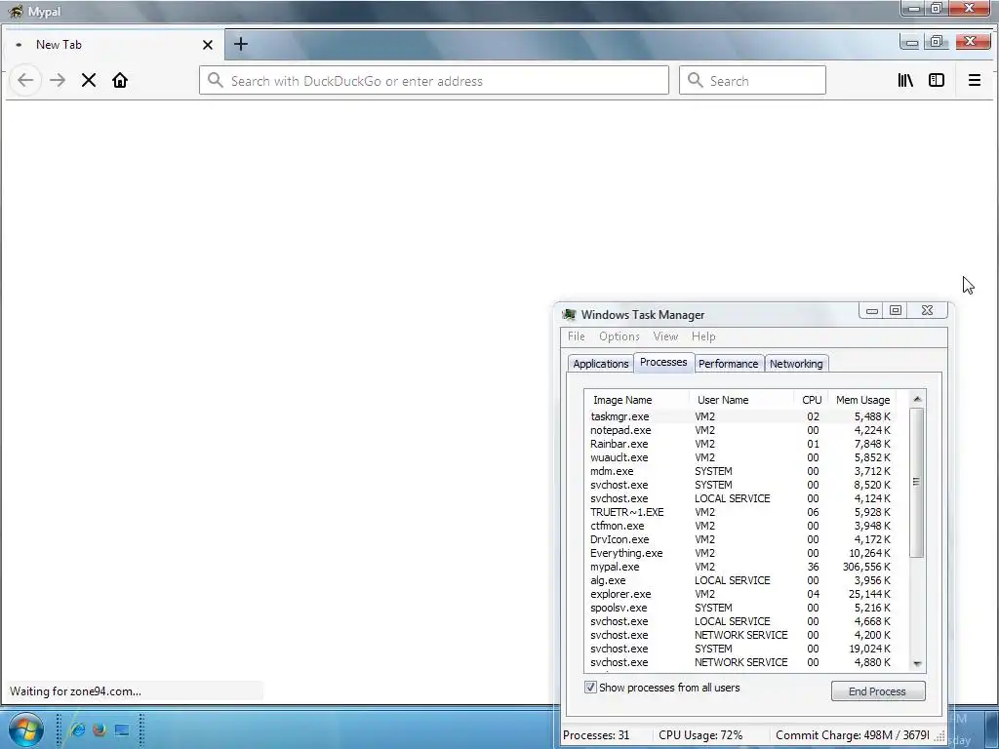
Task: Select the ctfmon.exe process row
Action: (740, 526)
